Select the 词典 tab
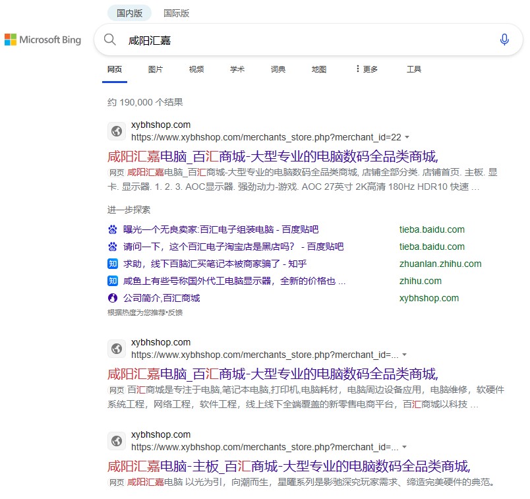The width and height of the screenshot is (530, 499). (278, 69)
